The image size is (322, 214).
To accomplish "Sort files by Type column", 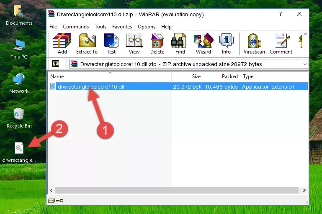I will pos(274,76).
